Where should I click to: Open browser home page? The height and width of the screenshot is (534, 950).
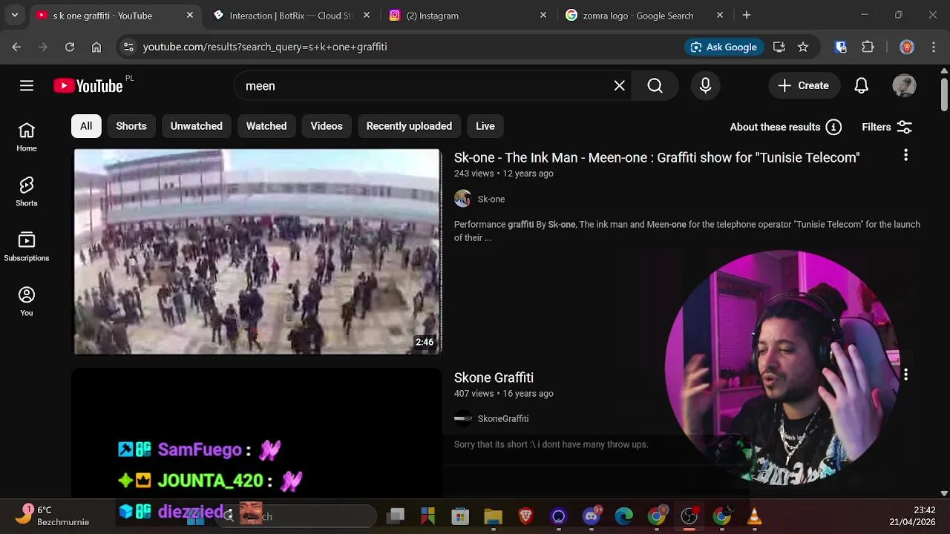click(96, 47)
